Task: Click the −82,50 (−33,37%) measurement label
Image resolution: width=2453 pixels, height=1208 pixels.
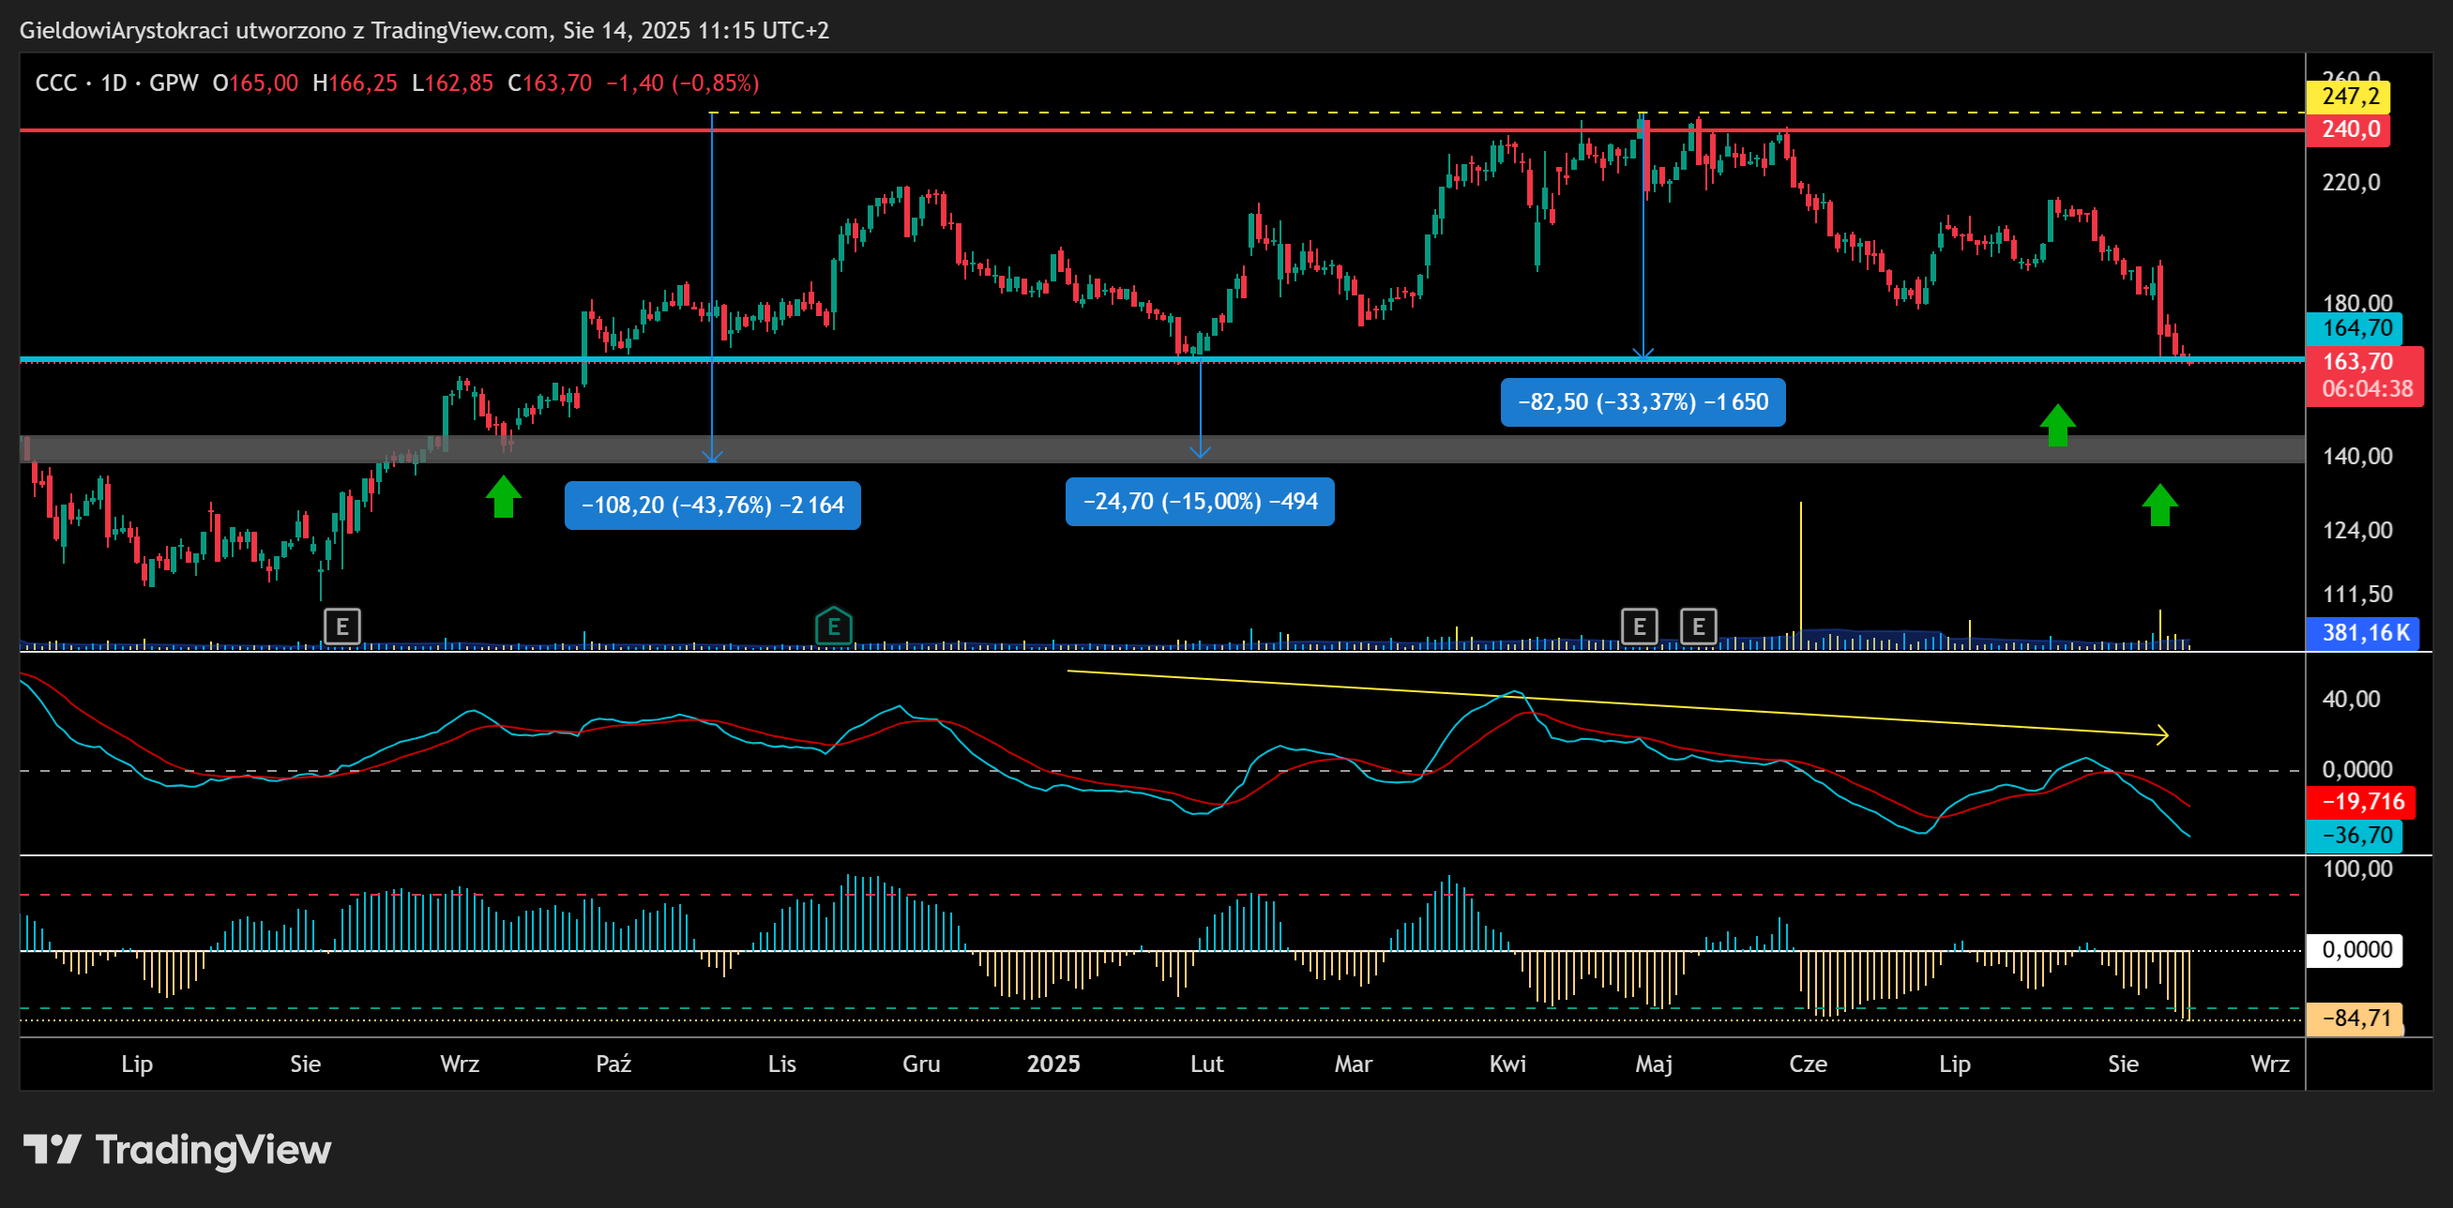Action: pos(1643,402)
